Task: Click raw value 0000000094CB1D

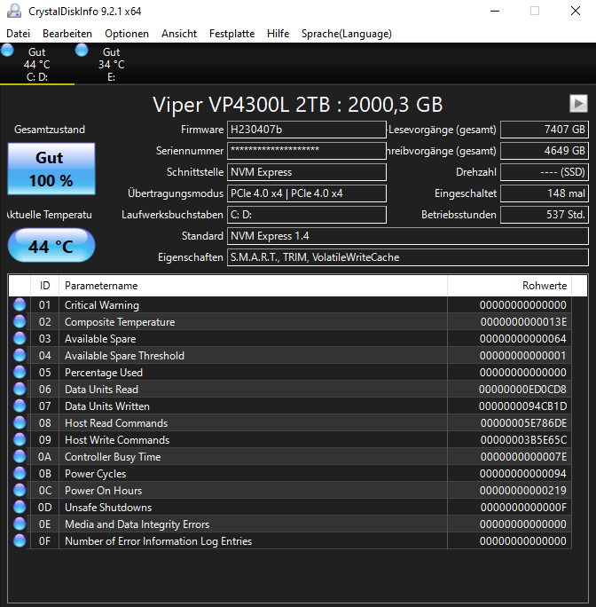Action: pos(522,406)
